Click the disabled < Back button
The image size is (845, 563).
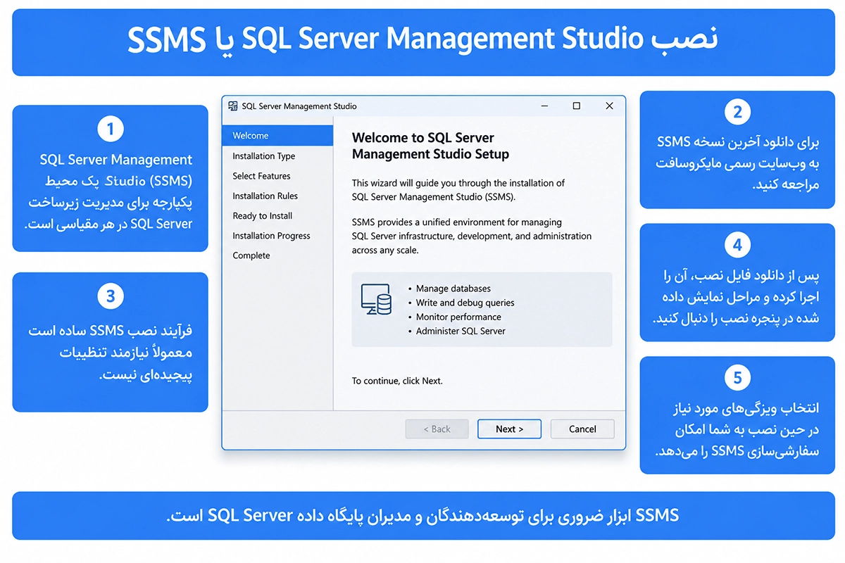(x=437, y=429)
